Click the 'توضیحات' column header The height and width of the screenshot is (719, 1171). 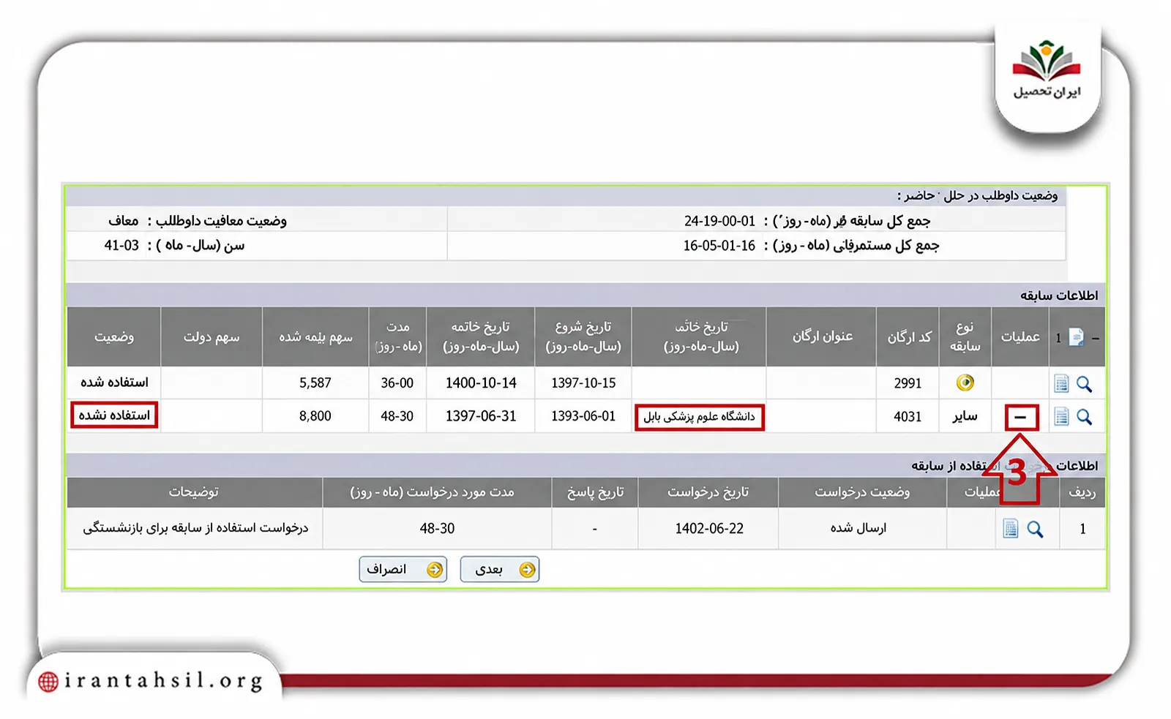tap(194, 492)
